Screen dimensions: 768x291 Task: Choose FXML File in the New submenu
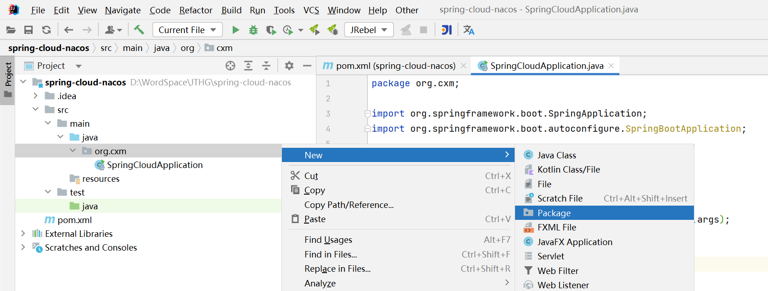pyautogui.click(x=604, y=227)
